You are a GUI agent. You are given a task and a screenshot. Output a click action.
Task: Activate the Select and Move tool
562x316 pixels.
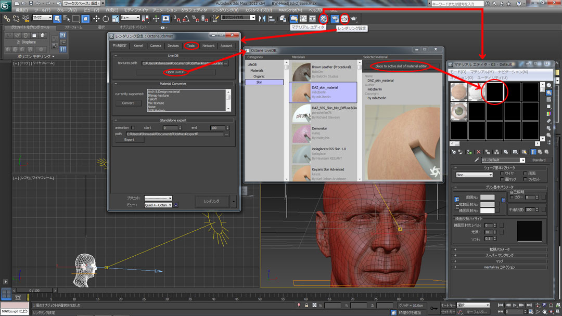click(x=96, y=19)
